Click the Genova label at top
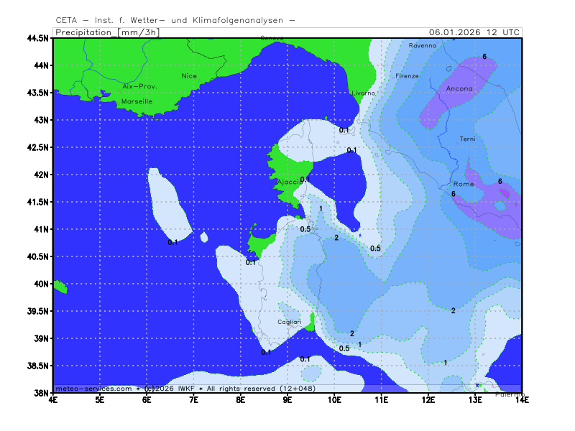Viewport: 575px width, 431px height. [272, 37]
